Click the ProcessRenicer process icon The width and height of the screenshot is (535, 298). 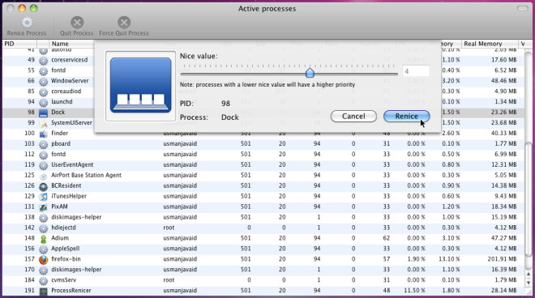[43, 292]
